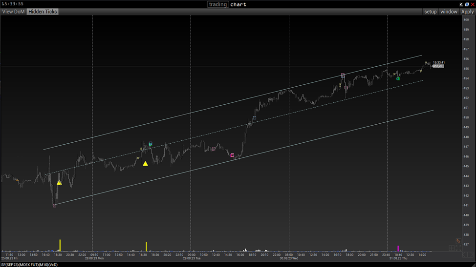Select the green square trade marker on Thursday
The width and height of the screenshot is (476, 267).
[x=398, y=79]
